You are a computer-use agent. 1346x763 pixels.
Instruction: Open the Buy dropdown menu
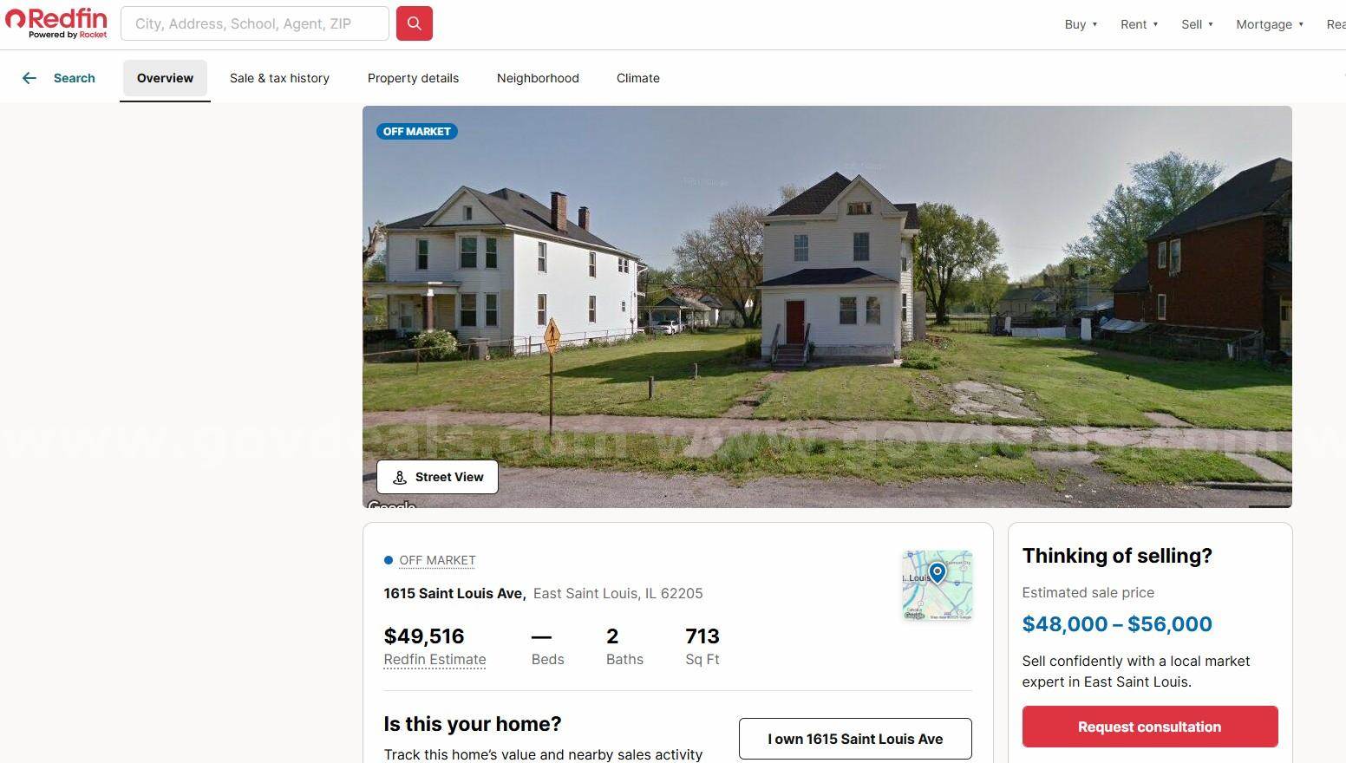pos(1081,24)
